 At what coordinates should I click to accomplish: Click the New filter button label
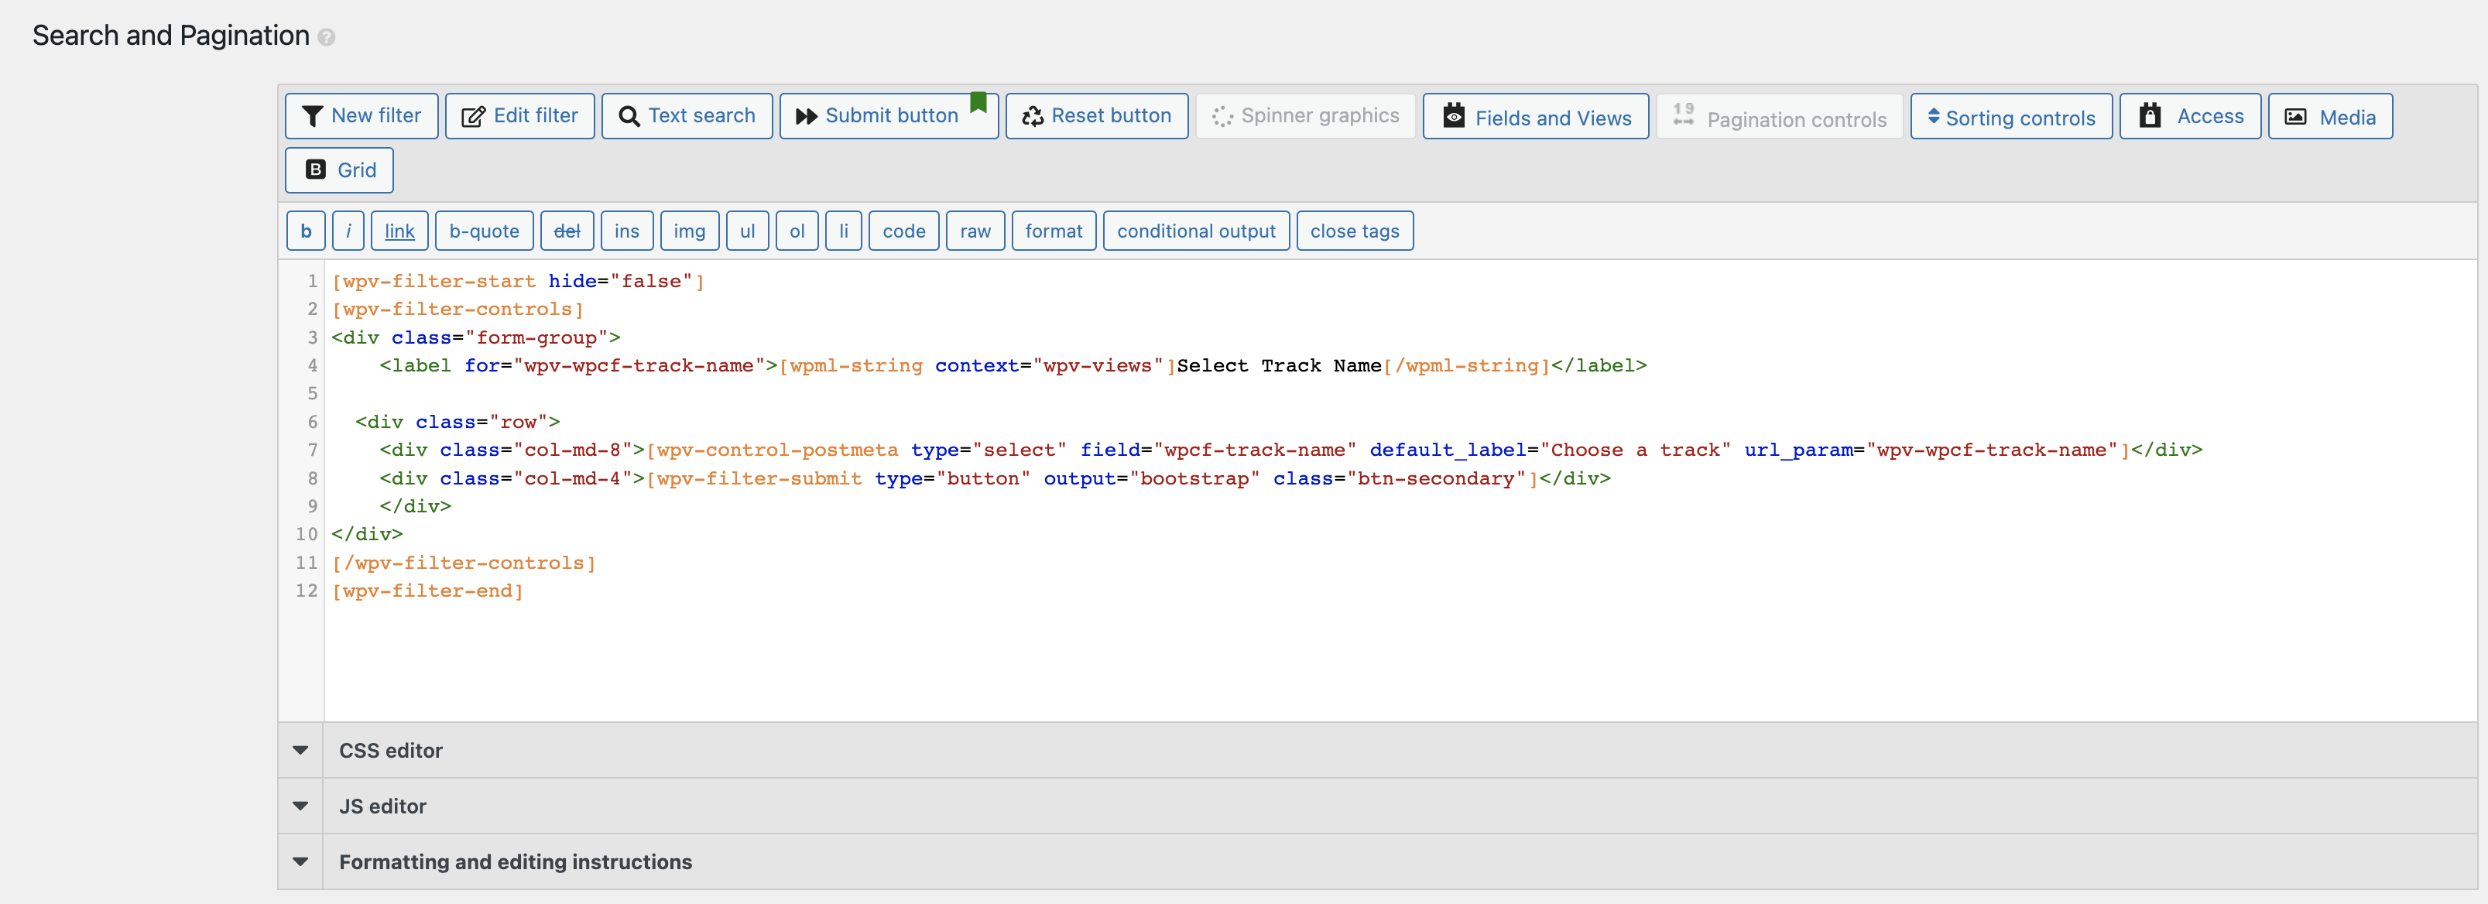click(x=375, y=116)
